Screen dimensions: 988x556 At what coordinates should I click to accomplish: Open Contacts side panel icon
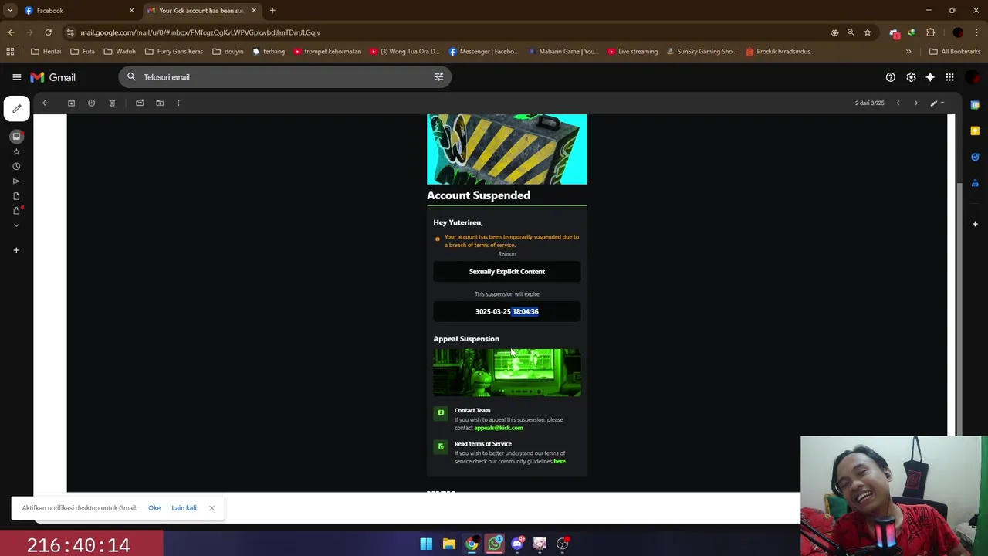tap(975, 183)
